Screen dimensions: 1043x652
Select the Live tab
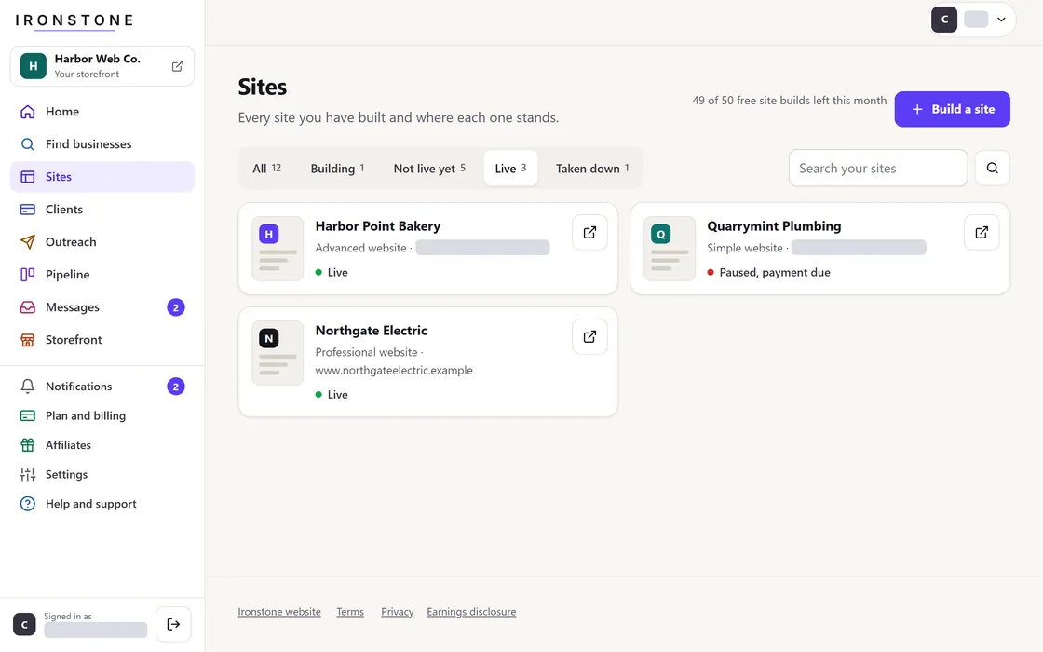511,169
